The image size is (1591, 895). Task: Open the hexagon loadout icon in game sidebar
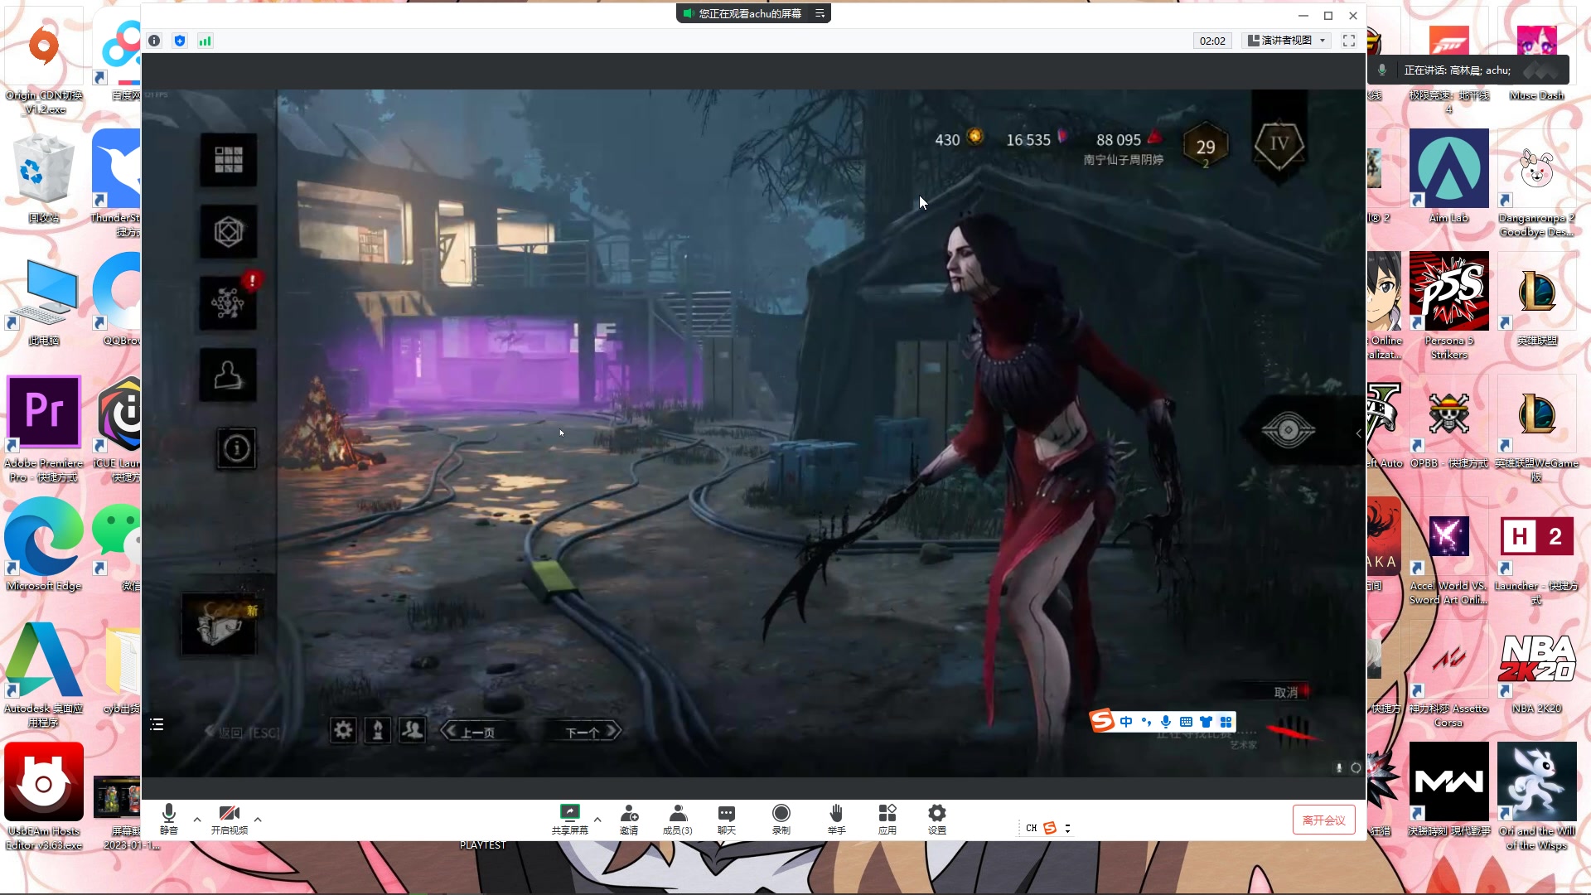(229, 231)
